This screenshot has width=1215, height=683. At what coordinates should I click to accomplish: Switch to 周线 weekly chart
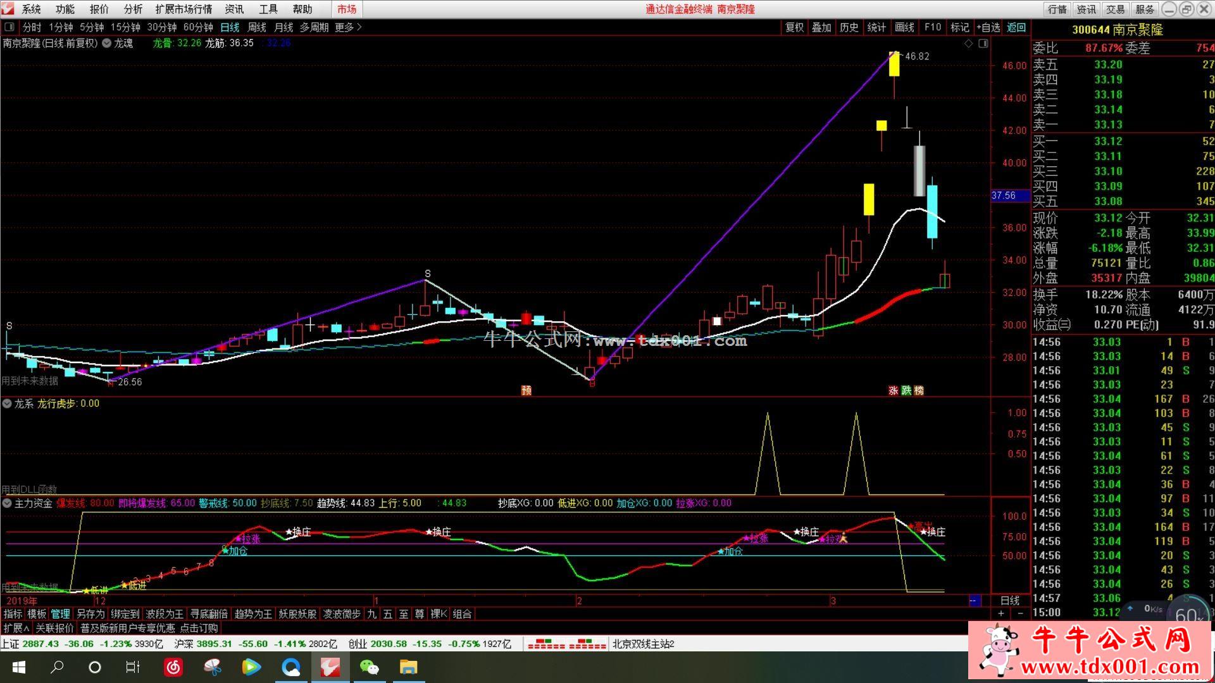tap(256, 27)
